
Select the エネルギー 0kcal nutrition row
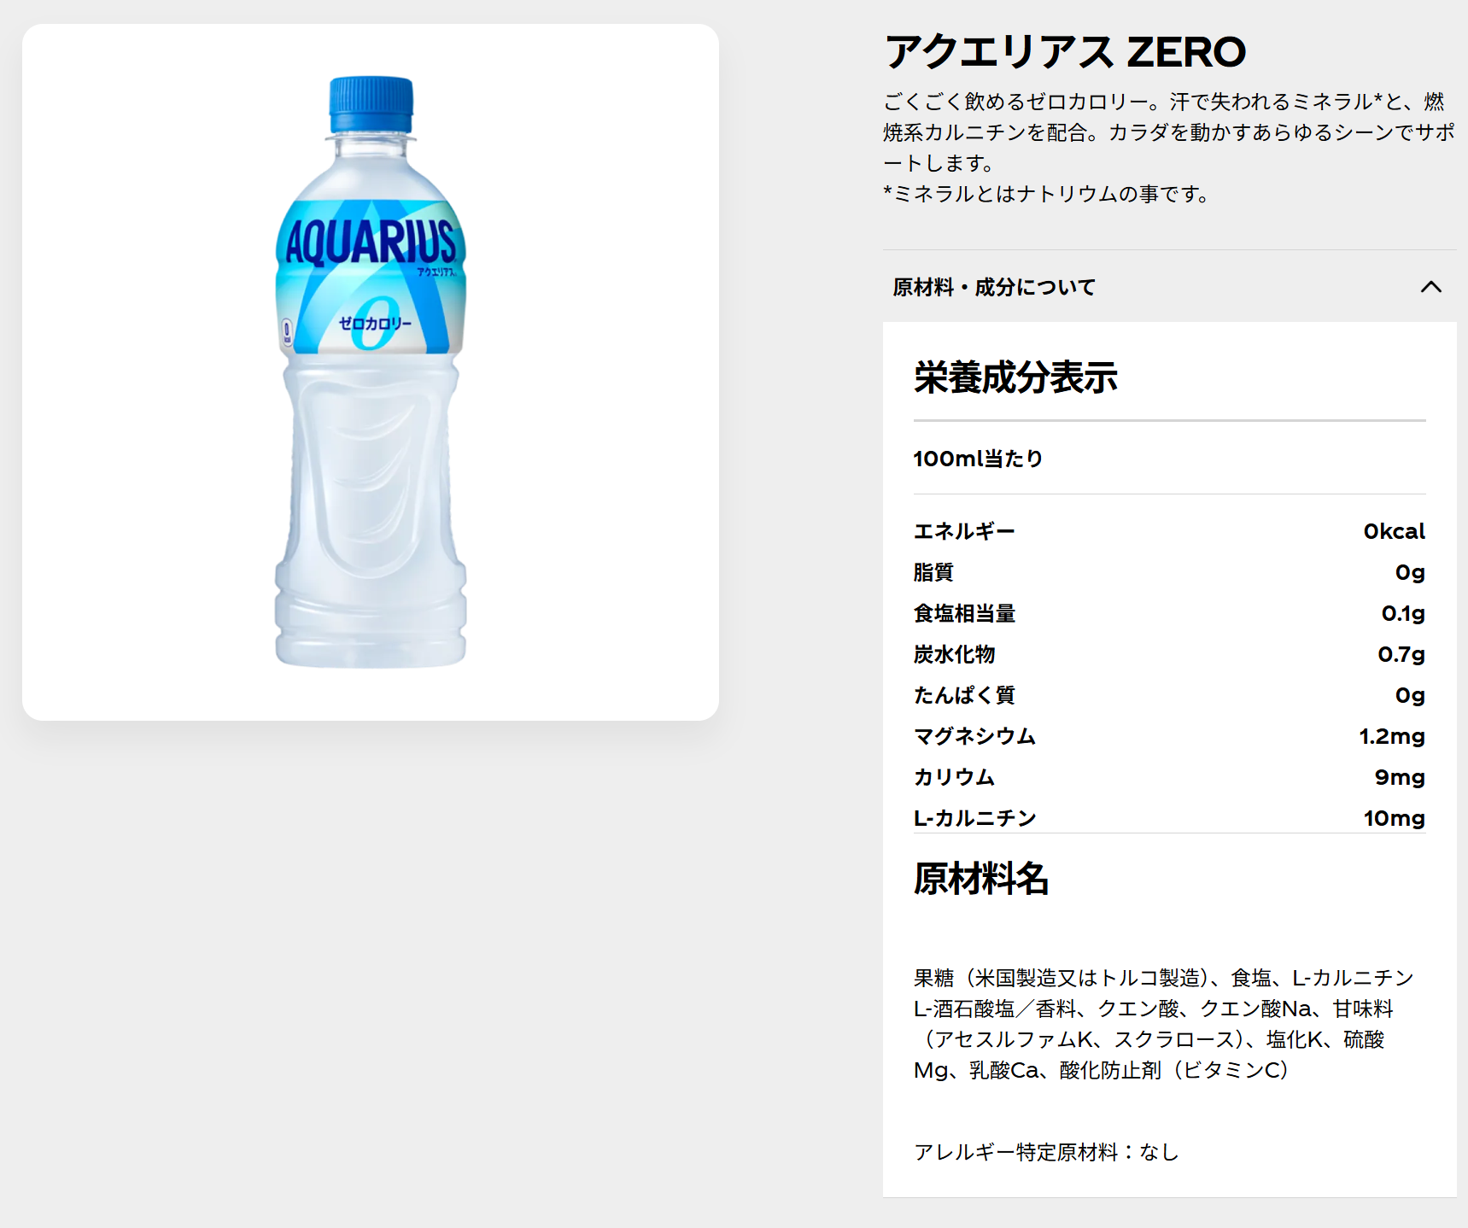pos(1169,531)
